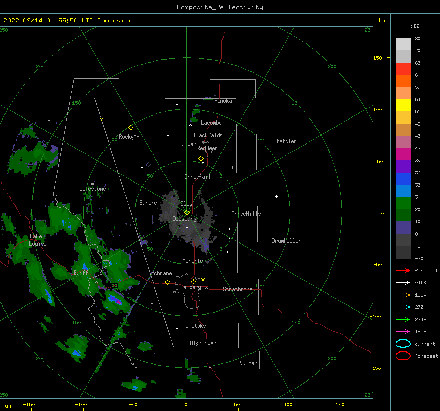Click the magenta 42-39 dBZ swatch

[x=403, y=154]
